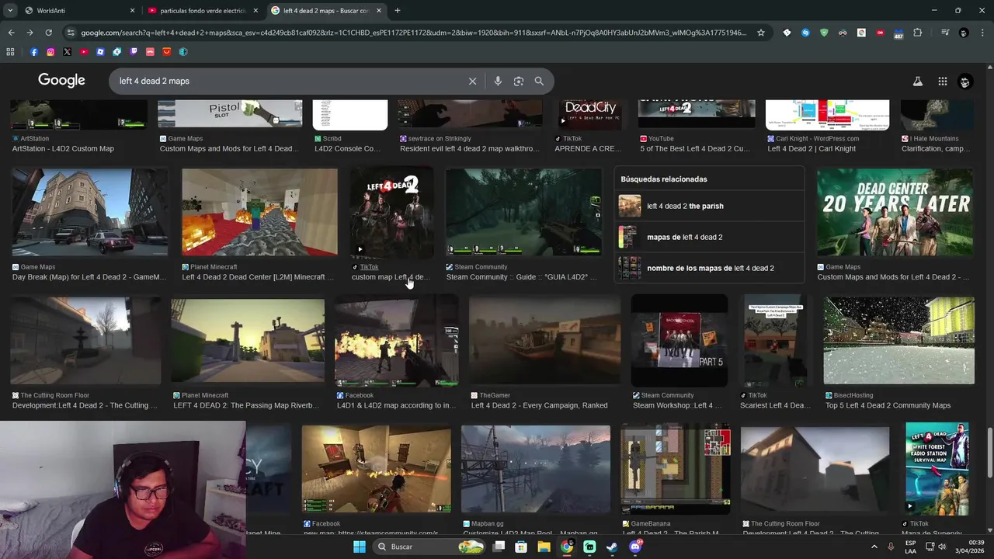Open the Google apps grid

(942, 81)
